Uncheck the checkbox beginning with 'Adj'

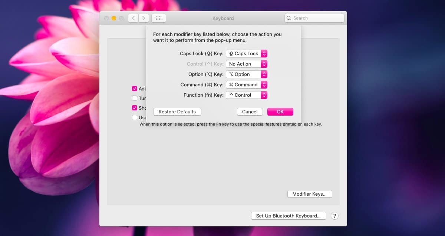[x=135, y=89]
